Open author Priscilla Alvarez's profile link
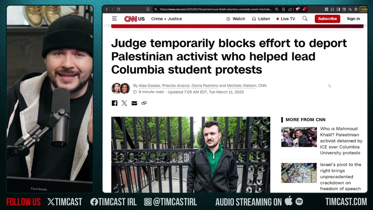 pyautogui.click(x=176, y=85)
